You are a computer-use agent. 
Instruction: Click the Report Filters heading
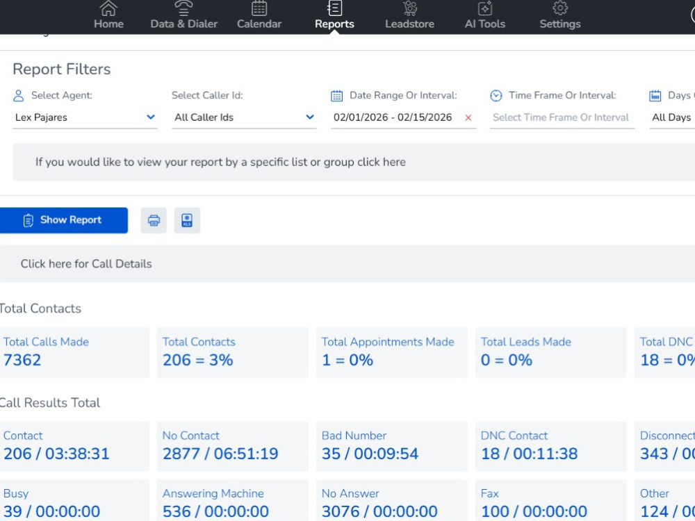[62, 69]
